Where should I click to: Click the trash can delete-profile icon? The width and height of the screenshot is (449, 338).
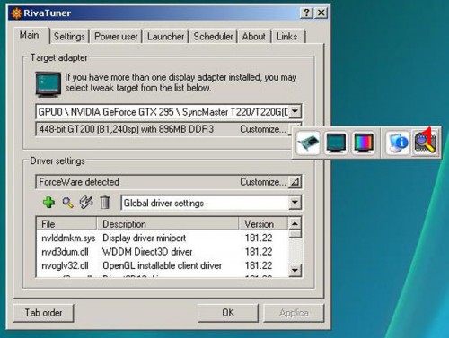point(105,203)
